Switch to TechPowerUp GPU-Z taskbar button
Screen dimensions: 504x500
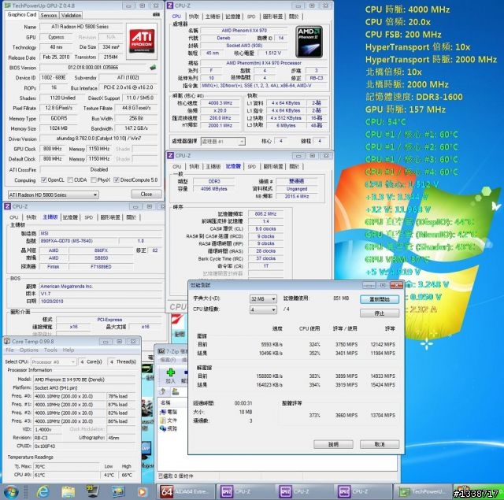(422, 491)
